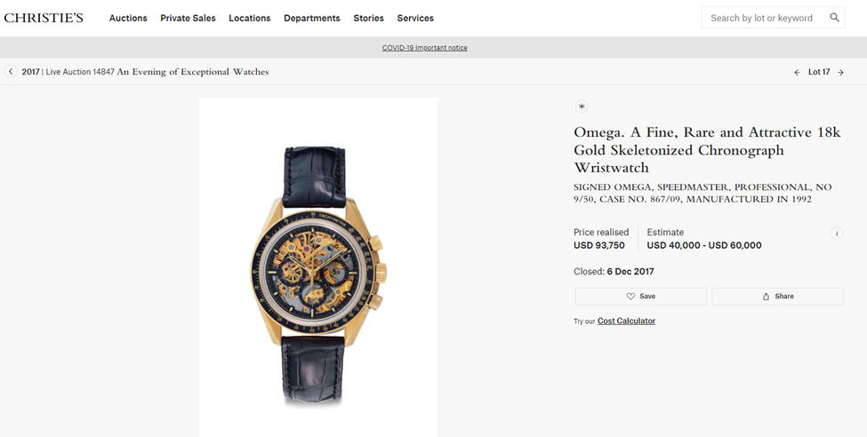Go to next lot arrow
The height and width of the screenshot is (437, 867).
click(840, 73)
